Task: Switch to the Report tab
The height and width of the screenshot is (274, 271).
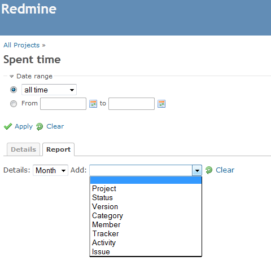Action: coord(58,149)
